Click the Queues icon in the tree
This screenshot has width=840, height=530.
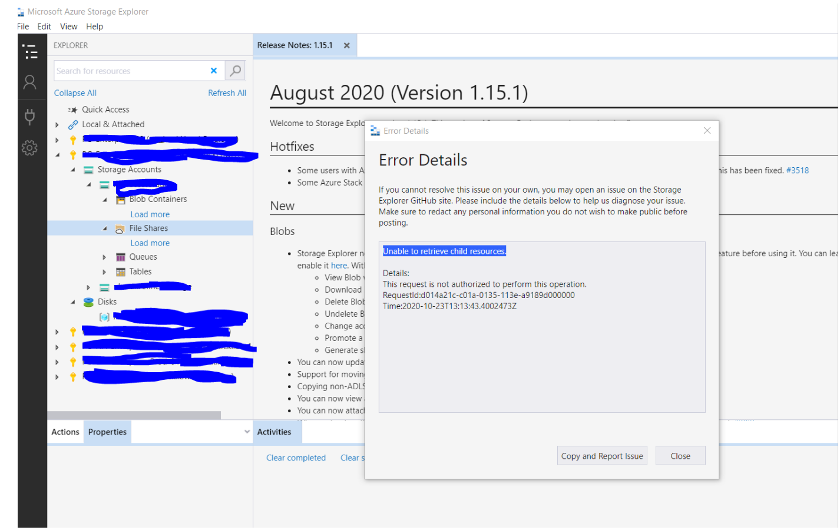[x=121, y=257]
